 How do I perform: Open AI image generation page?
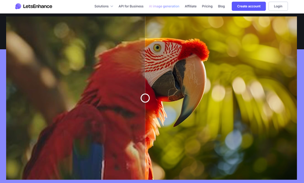(164, 6)
